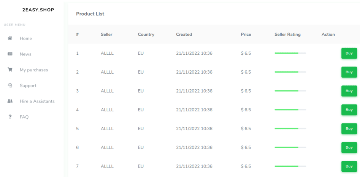This screenshot has height=177, width=360.
Task: Click the Seller column header
Action: (106, 34)
